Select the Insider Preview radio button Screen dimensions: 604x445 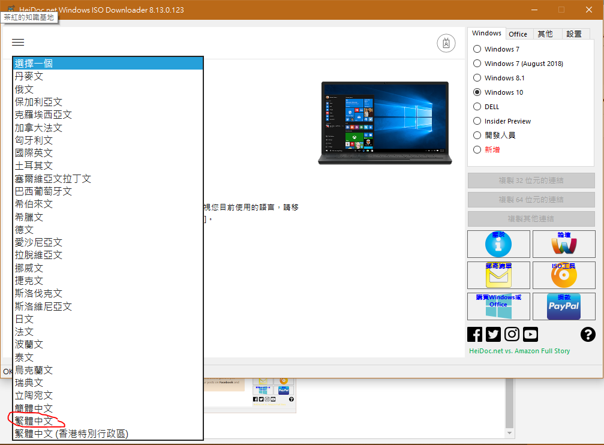pos(477,121)
